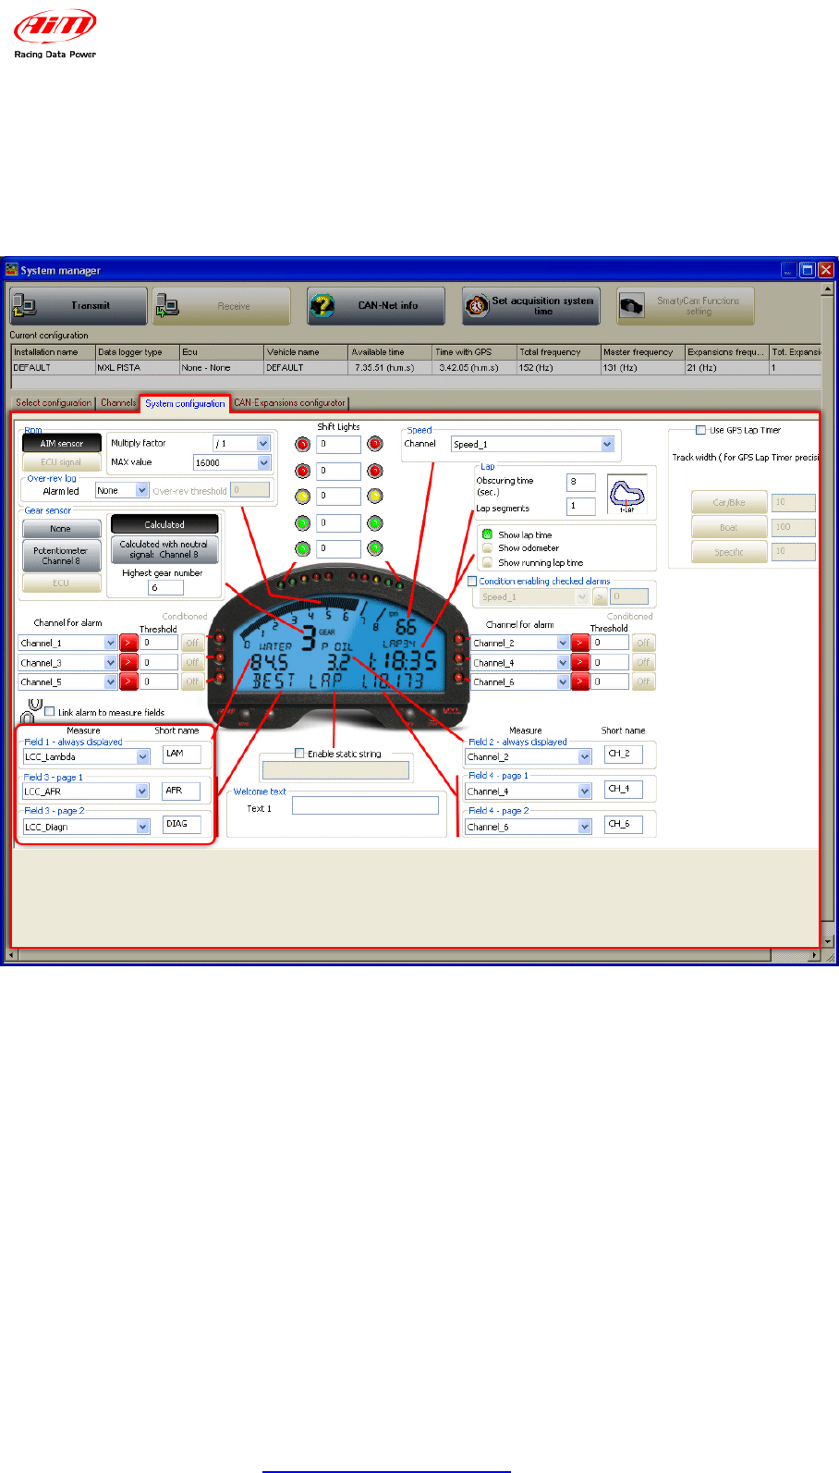
Task: Click AIM Racing Data Power logo
Action: (x=55, y=34)
